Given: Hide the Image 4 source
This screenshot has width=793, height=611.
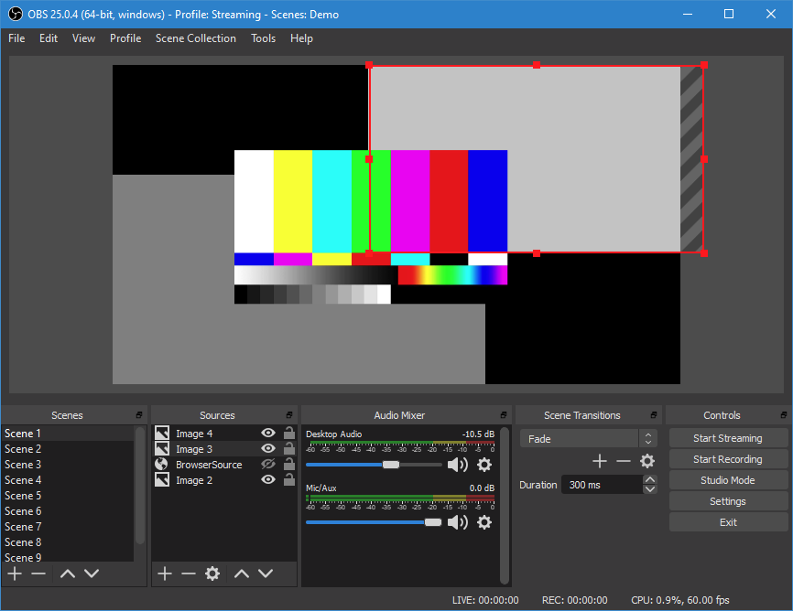Looking at the screenshot, I should click(x=268, y=434).
